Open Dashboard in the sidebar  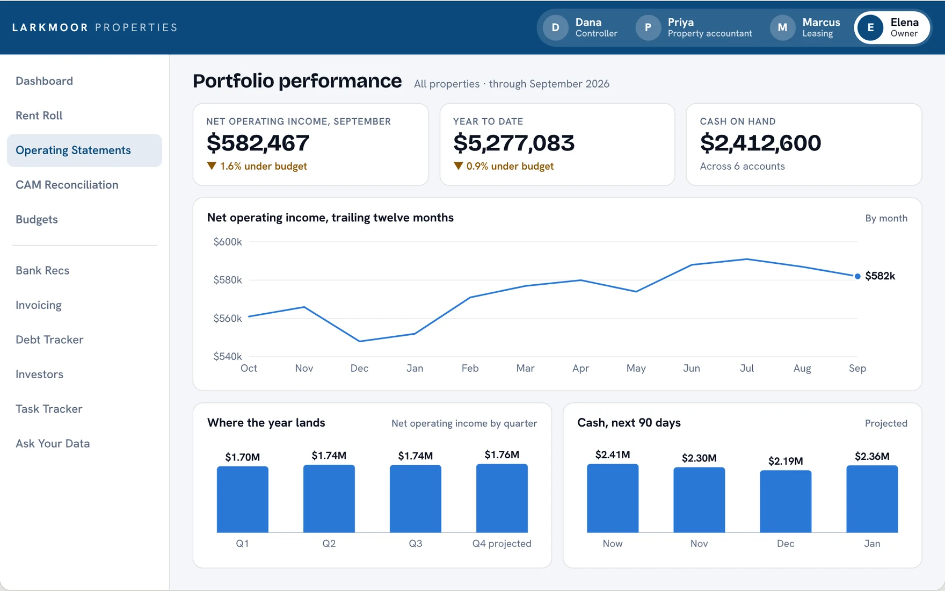point(84,81)
